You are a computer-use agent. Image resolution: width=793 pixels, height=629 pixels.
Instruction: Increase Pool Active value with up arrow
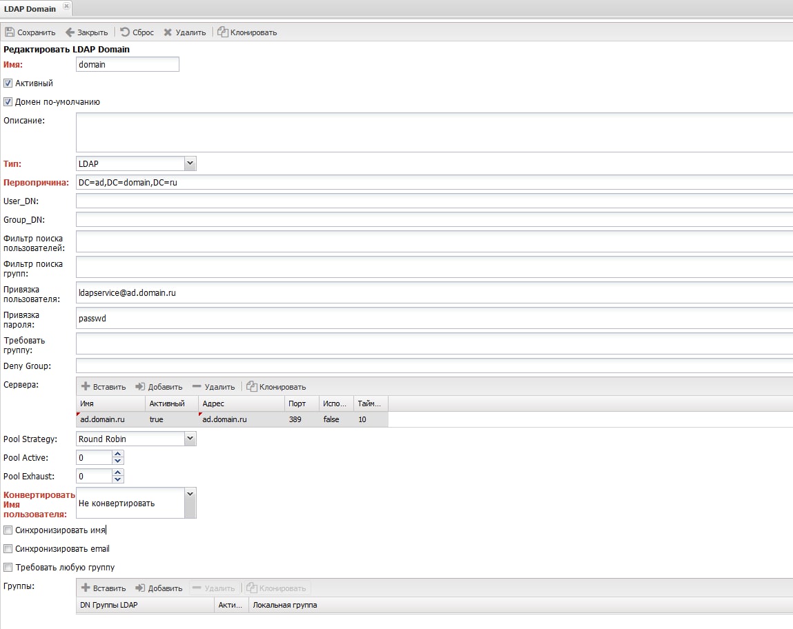point(117,455)
